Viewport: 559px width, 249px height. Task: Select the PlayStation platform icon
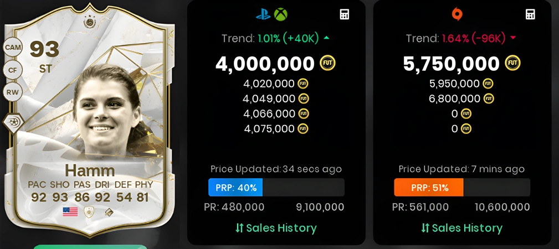pyautogui.click(x=263, y=14)
